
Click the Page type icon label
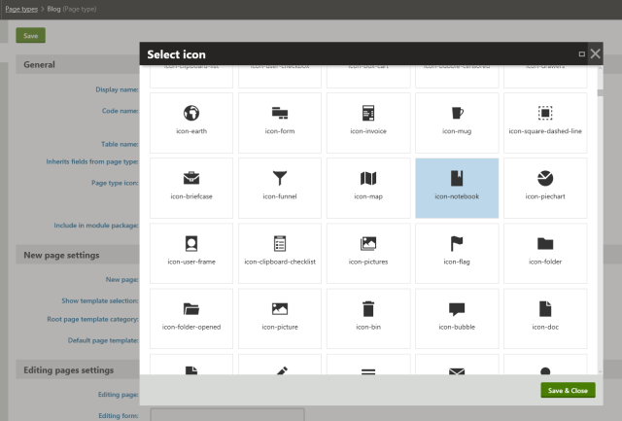tap(115, 183)
